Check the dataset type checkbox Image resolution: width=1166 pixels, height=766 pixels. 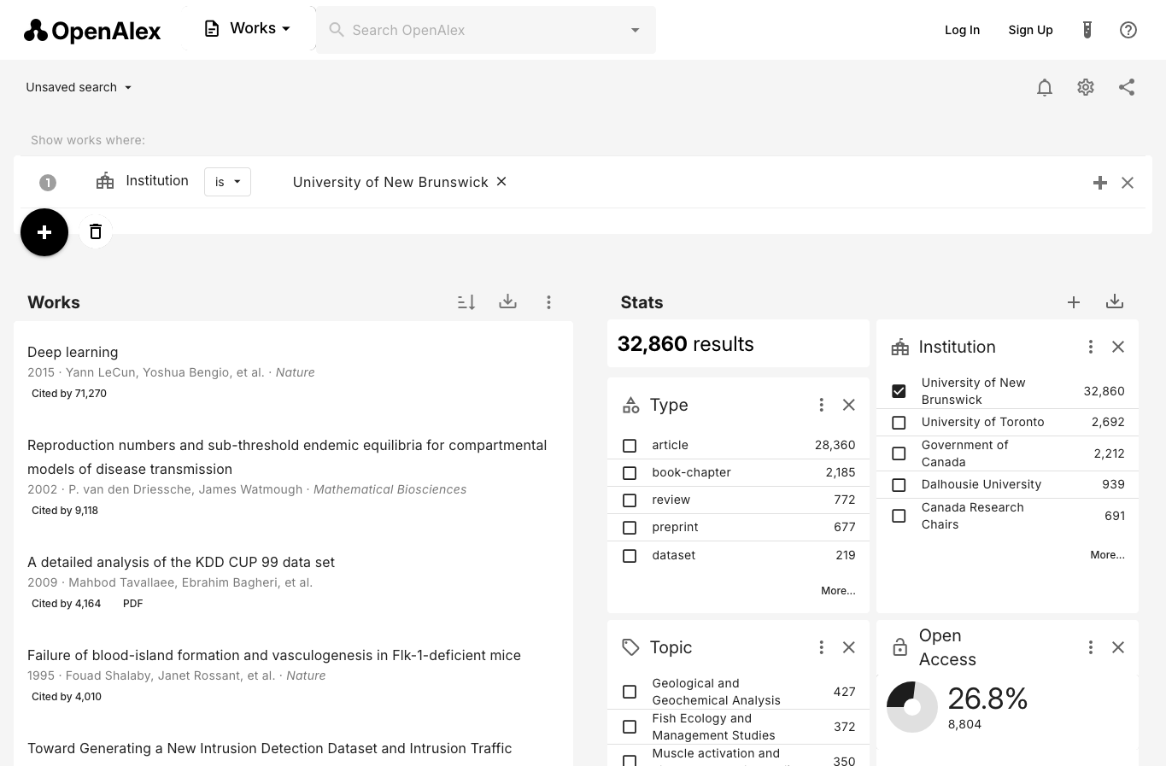coord(630,556)
